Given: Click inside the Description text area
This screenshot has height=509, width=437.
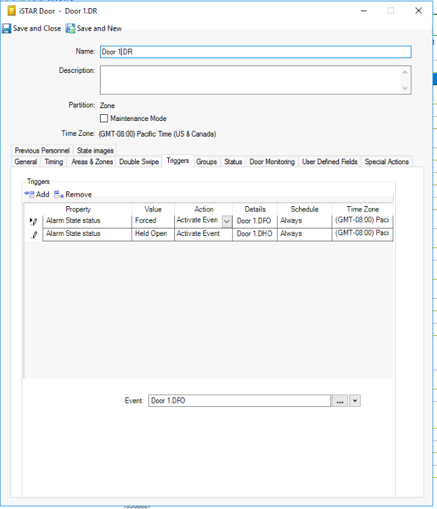Looking at the screenshot, I should (250, 80).
